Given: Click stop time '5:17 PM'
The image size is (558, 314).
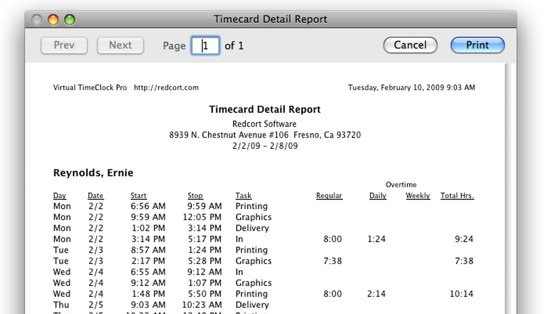Looking at the screenshot, I should click(x=205, y=239).
